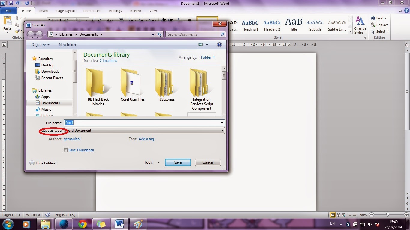This screenshot has height=230, width=410.
Task: Click the Forward arrow in Save As dialog
Action: 39,34
